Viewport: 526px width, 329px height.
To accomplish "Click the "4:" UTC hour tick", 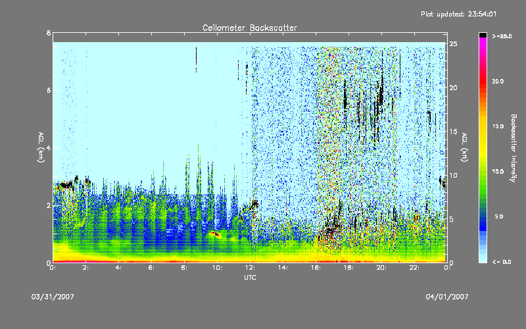I will click(118, 268).
